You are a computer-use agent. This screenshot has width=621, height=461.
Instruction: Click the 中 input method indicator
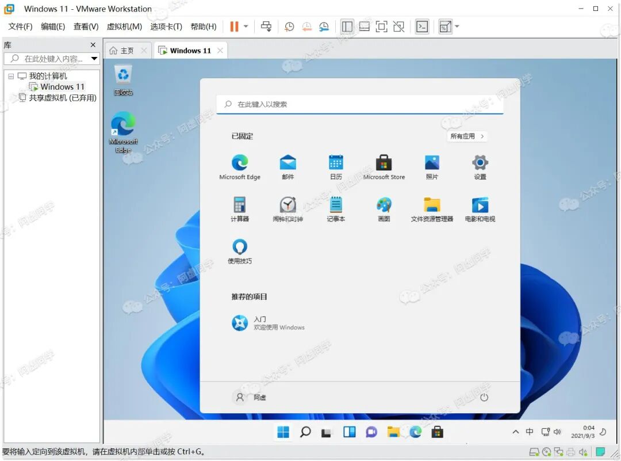tap(530, 432)
